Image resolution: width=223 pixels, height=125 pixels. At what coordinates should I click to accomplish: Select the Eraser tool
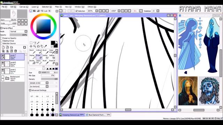(x=39, y=57)
